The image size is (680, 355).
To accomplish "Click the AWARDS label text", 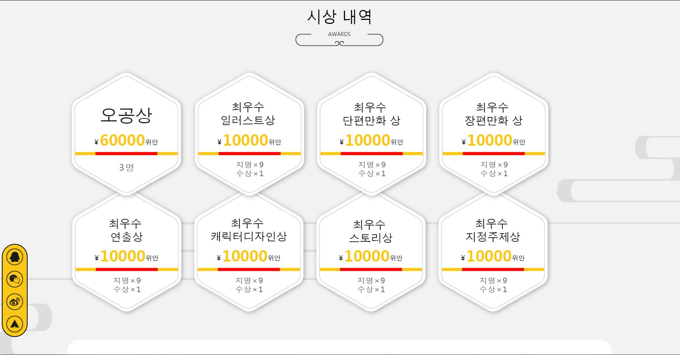I will point(339,34).
